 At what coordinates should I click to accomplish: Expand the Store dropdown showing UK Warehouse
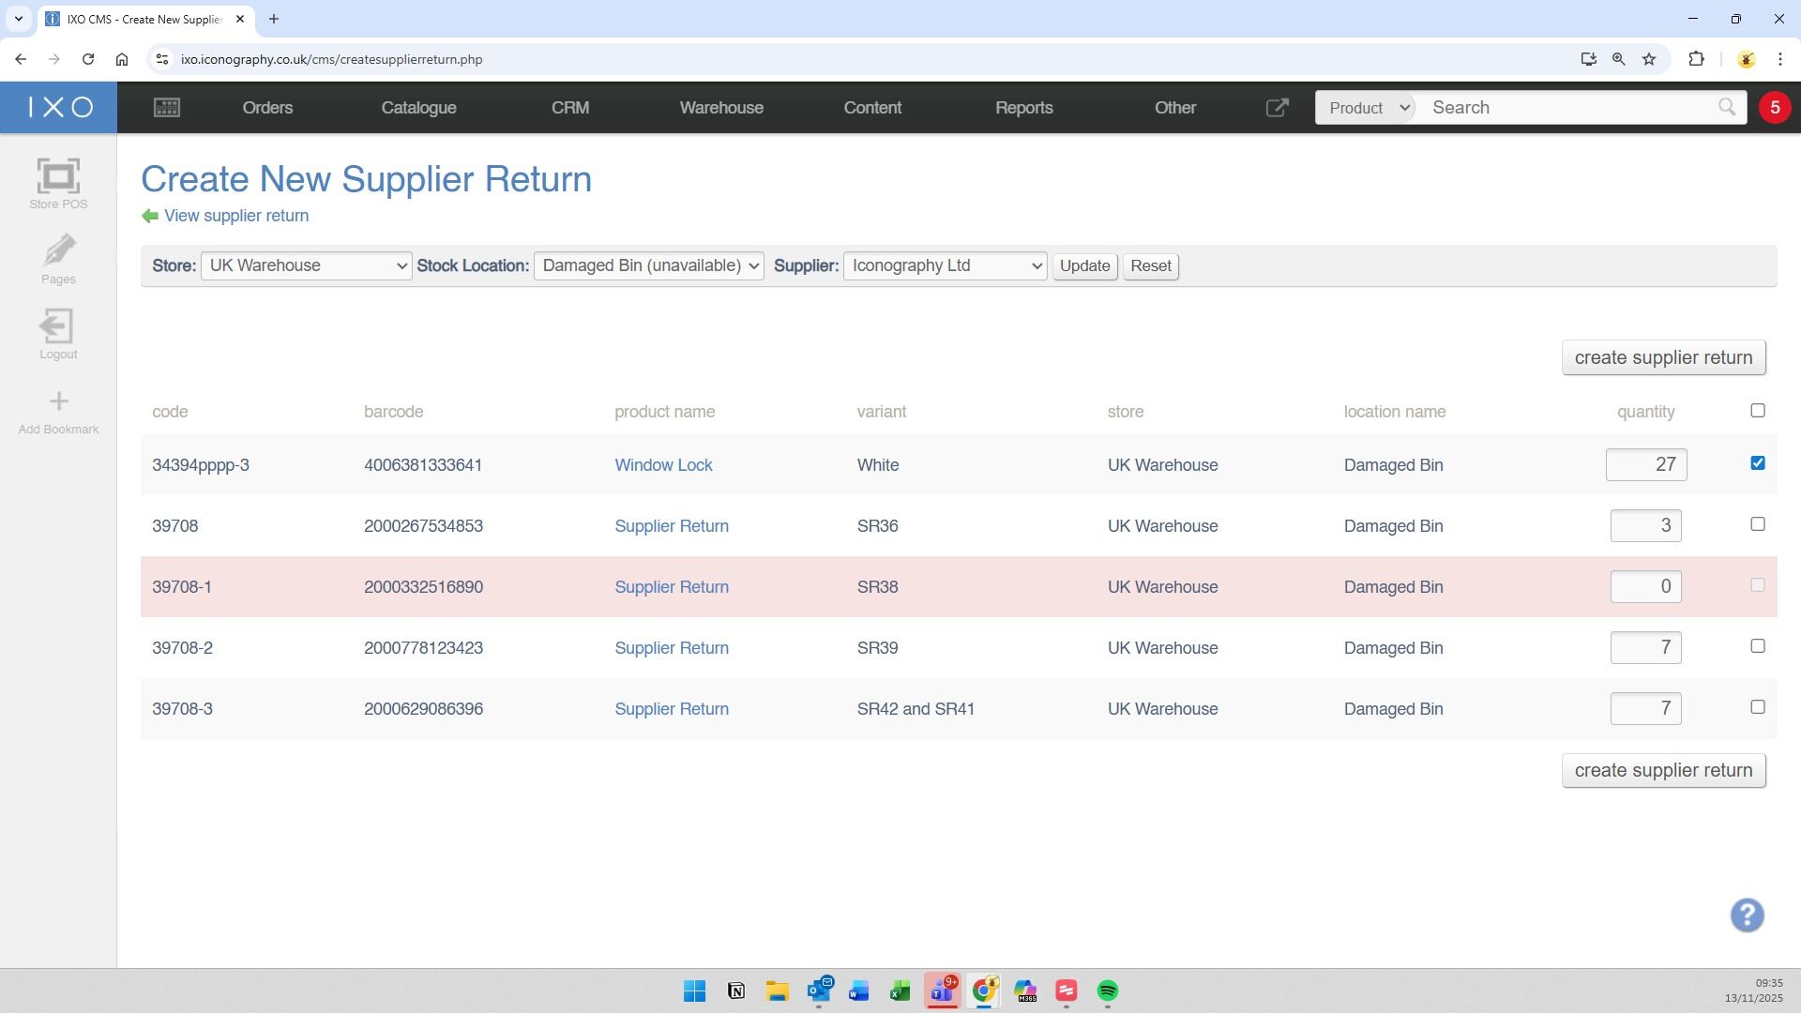306,266
